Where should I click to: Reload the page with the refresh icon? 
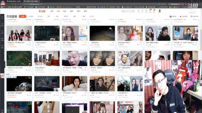[13, 4]
